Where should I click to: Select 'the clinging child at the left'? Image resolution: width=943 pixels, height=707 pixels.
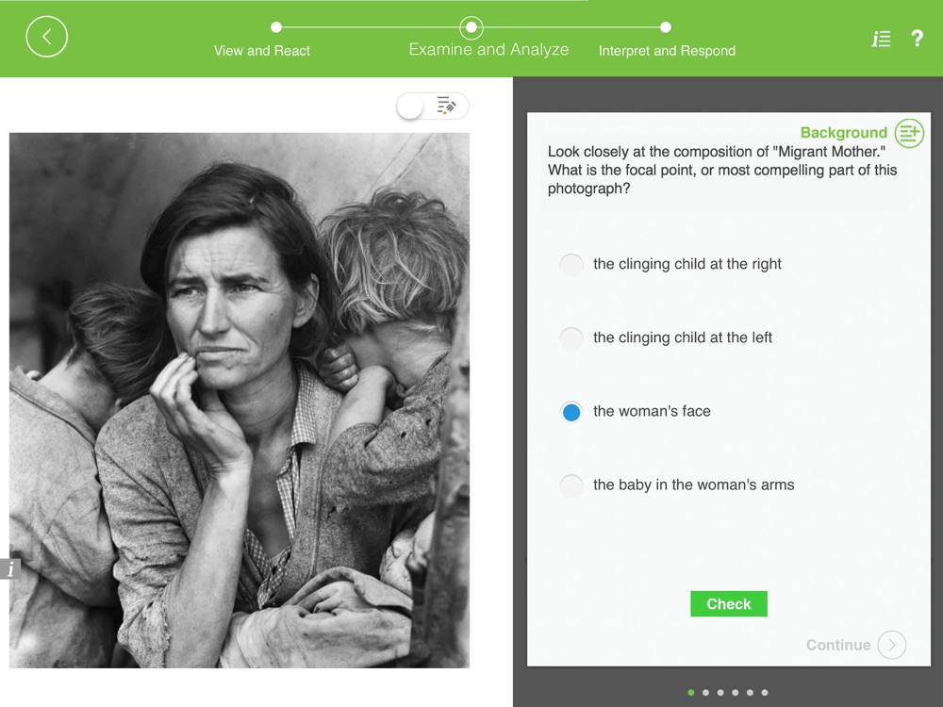point(666,337)
